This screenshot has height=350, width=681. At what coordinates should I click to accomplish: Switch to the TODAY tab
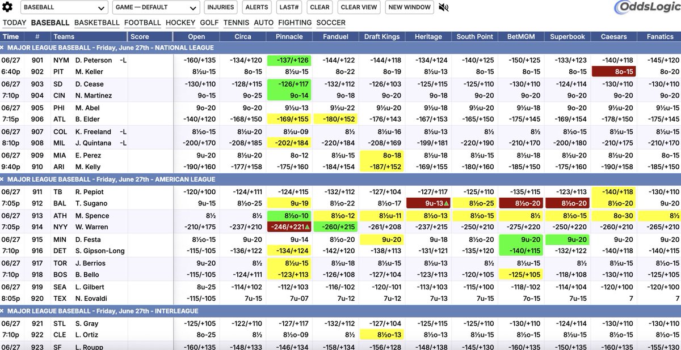15,23
